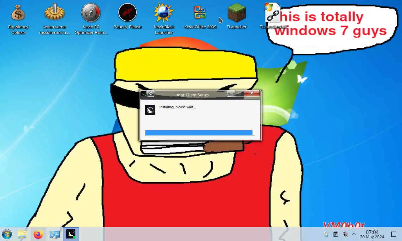Click the leftmost system tray icon
This screenshot has width=402, height=241.
pyautogui.click(x=326, y=234)
